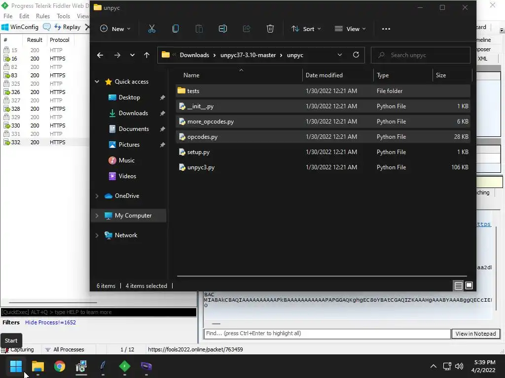The width and height of the screenshot is (505, 378).
Task: Open the clock showing 5:39 PM
Action: (x=484, y=366)
